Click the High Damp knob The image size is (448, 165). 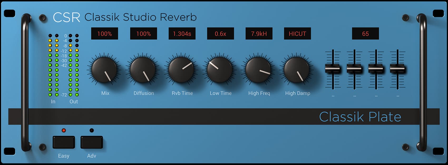297,70
